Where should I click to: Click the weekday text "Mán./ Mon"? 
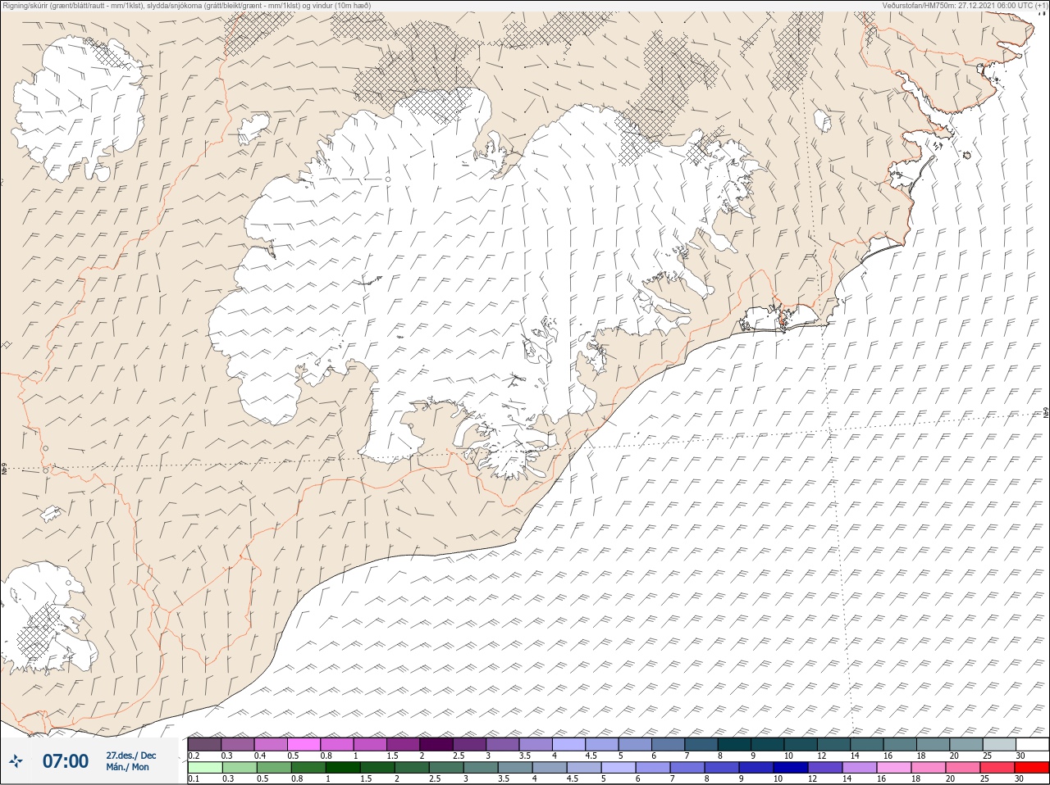(x=128, y=767)
